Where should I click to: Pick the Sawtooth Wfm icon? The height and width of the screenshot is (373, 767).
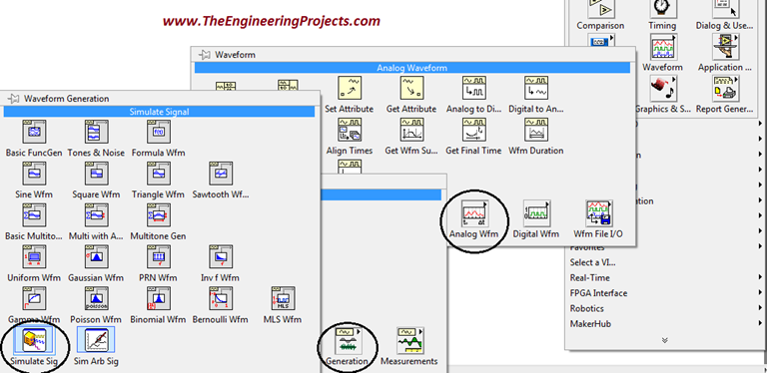click(x=221, y=174)
